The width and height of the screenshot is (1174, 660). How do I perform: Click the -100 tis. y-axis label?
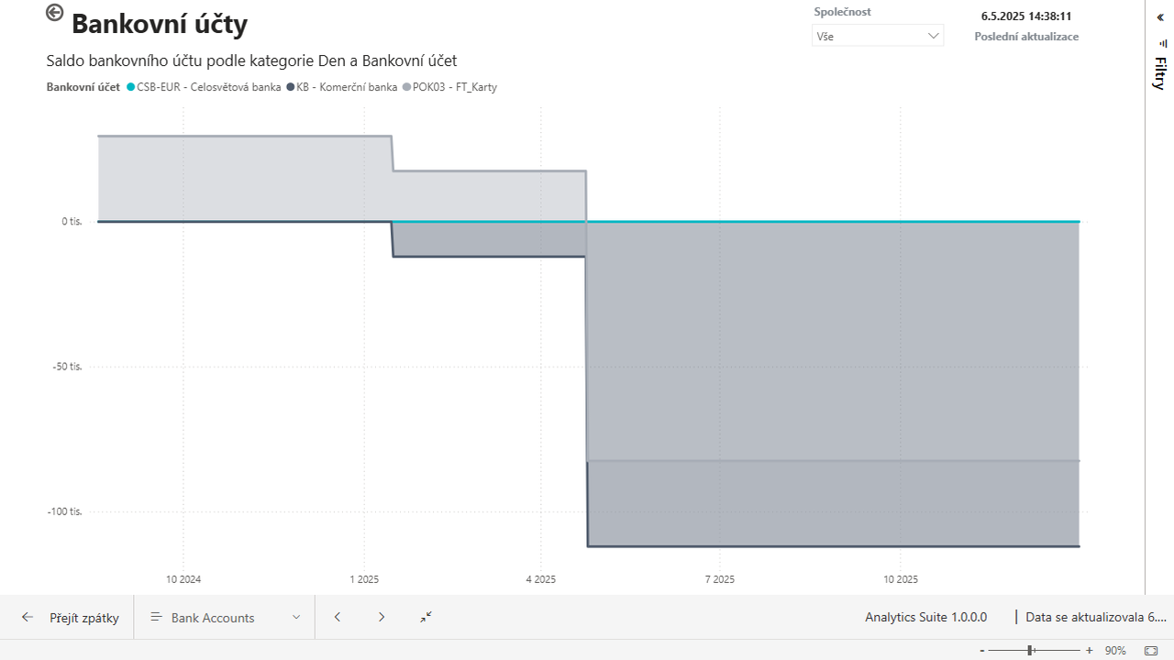[x=65, y=511]
